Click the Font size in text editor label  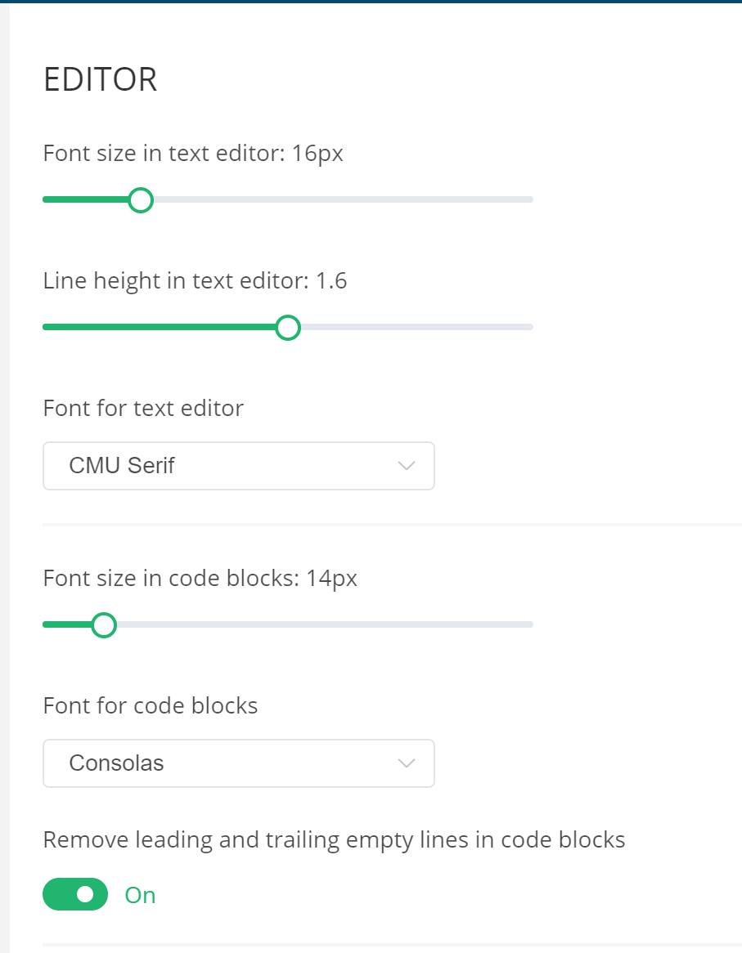192,153
